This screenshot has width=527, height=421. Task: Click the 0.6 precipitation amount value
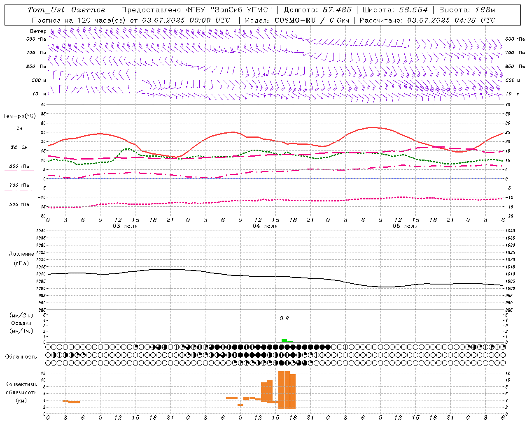click(x=284, y=318)
